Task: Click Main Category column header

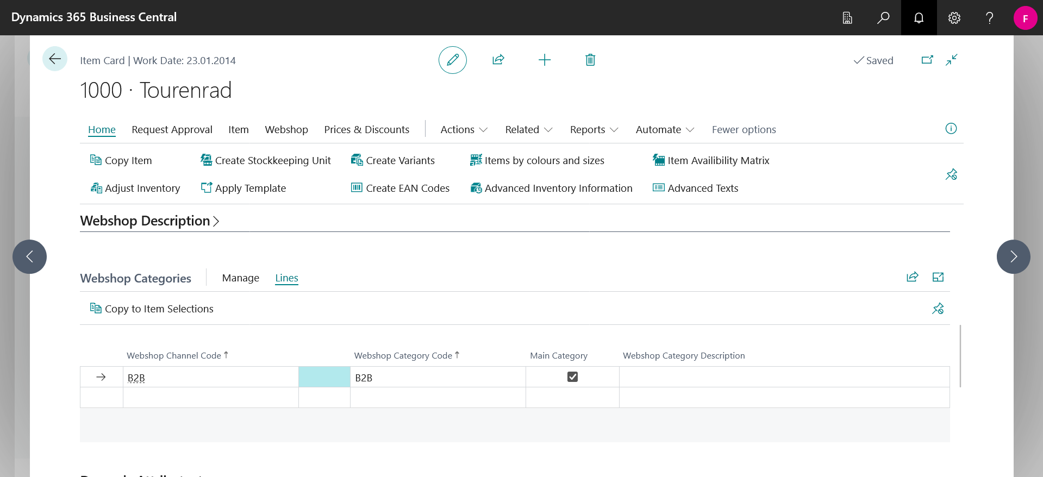Action: click(x=559, y=355)
